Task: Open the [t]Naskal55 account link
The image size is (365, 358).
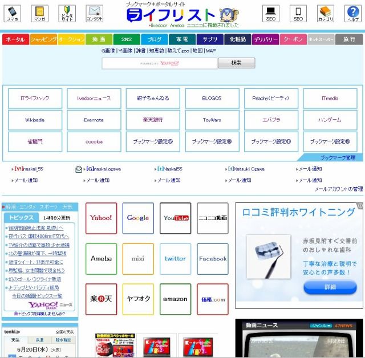Action: [170, 169]
